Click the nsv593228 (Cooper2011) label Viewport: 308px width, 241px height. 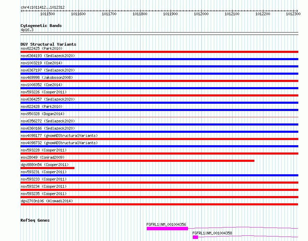click(x=44, y=150)
